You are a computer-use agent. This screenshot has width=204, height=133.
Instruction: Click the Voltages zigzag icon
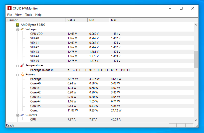tap(22, 29)
